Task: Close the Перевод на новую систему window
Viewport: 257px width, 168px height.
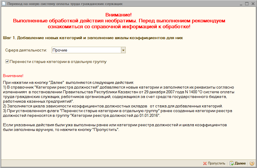Action: click(x=253, y=4)
